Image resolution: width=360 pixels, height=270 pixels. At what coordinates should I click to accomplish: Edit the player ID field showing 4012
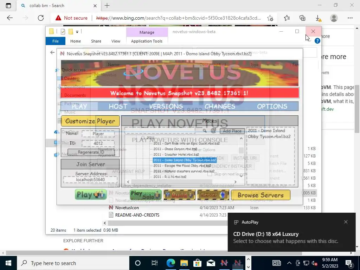[98, 143]
